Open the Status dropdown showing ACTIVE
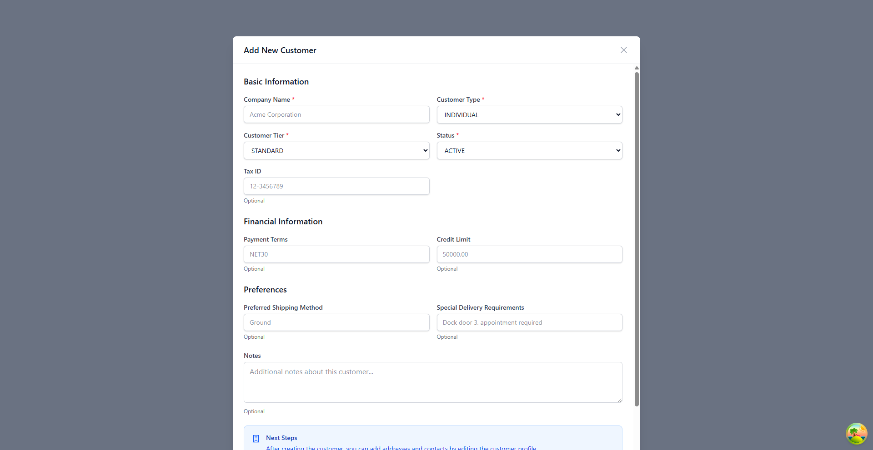The height and width of the screenshot is (450, 873). 529,150
